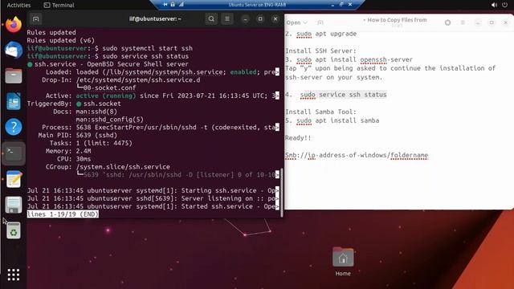Click 'How to Copy Files from' editor title
This screenshot has width=514, height=289.
pyautogui.click(x=397, y=20)
